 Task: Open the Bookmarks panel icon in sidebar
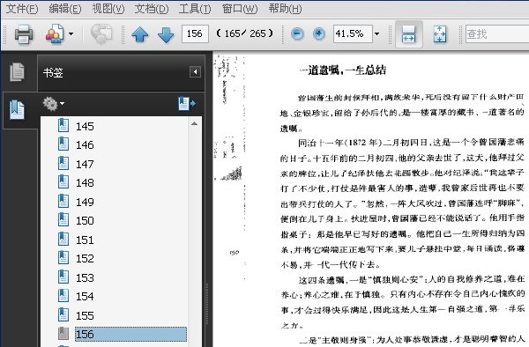18,109
